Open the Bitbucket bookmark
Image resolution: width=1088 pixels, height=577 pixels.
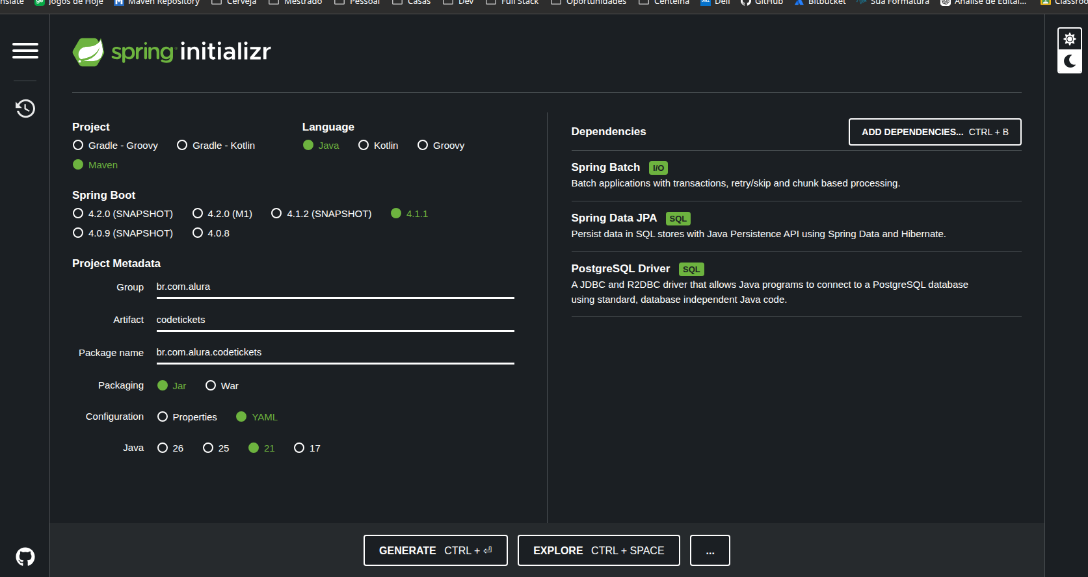tap(820, 3)
